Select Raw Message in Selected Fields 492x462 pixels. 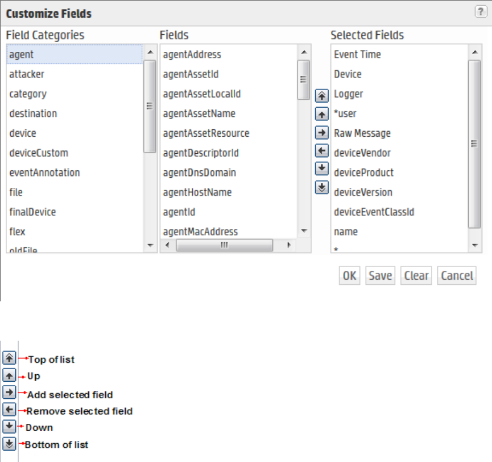pyautogui.click(x=362, y=133)
